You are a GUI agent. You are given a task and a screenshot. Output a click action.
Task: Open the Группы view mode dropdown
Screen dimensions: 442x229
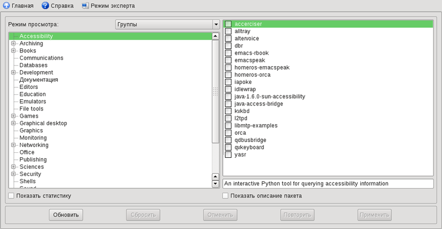[x=167, y=24]
